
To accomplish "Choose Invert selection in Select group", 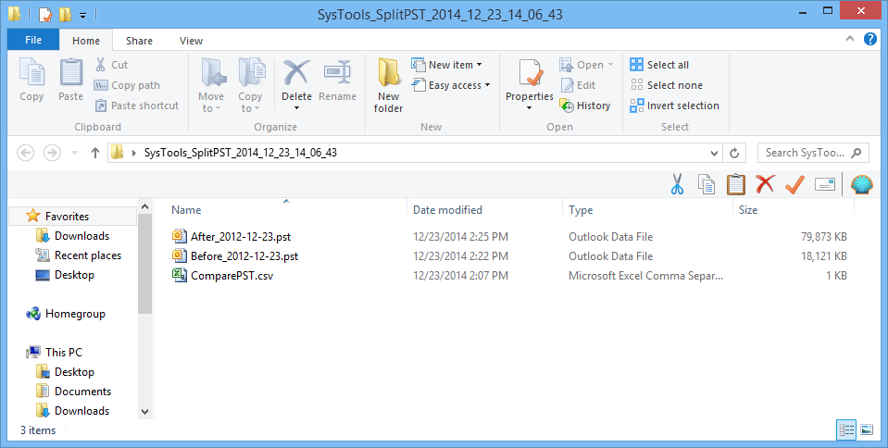I will 674,106.
